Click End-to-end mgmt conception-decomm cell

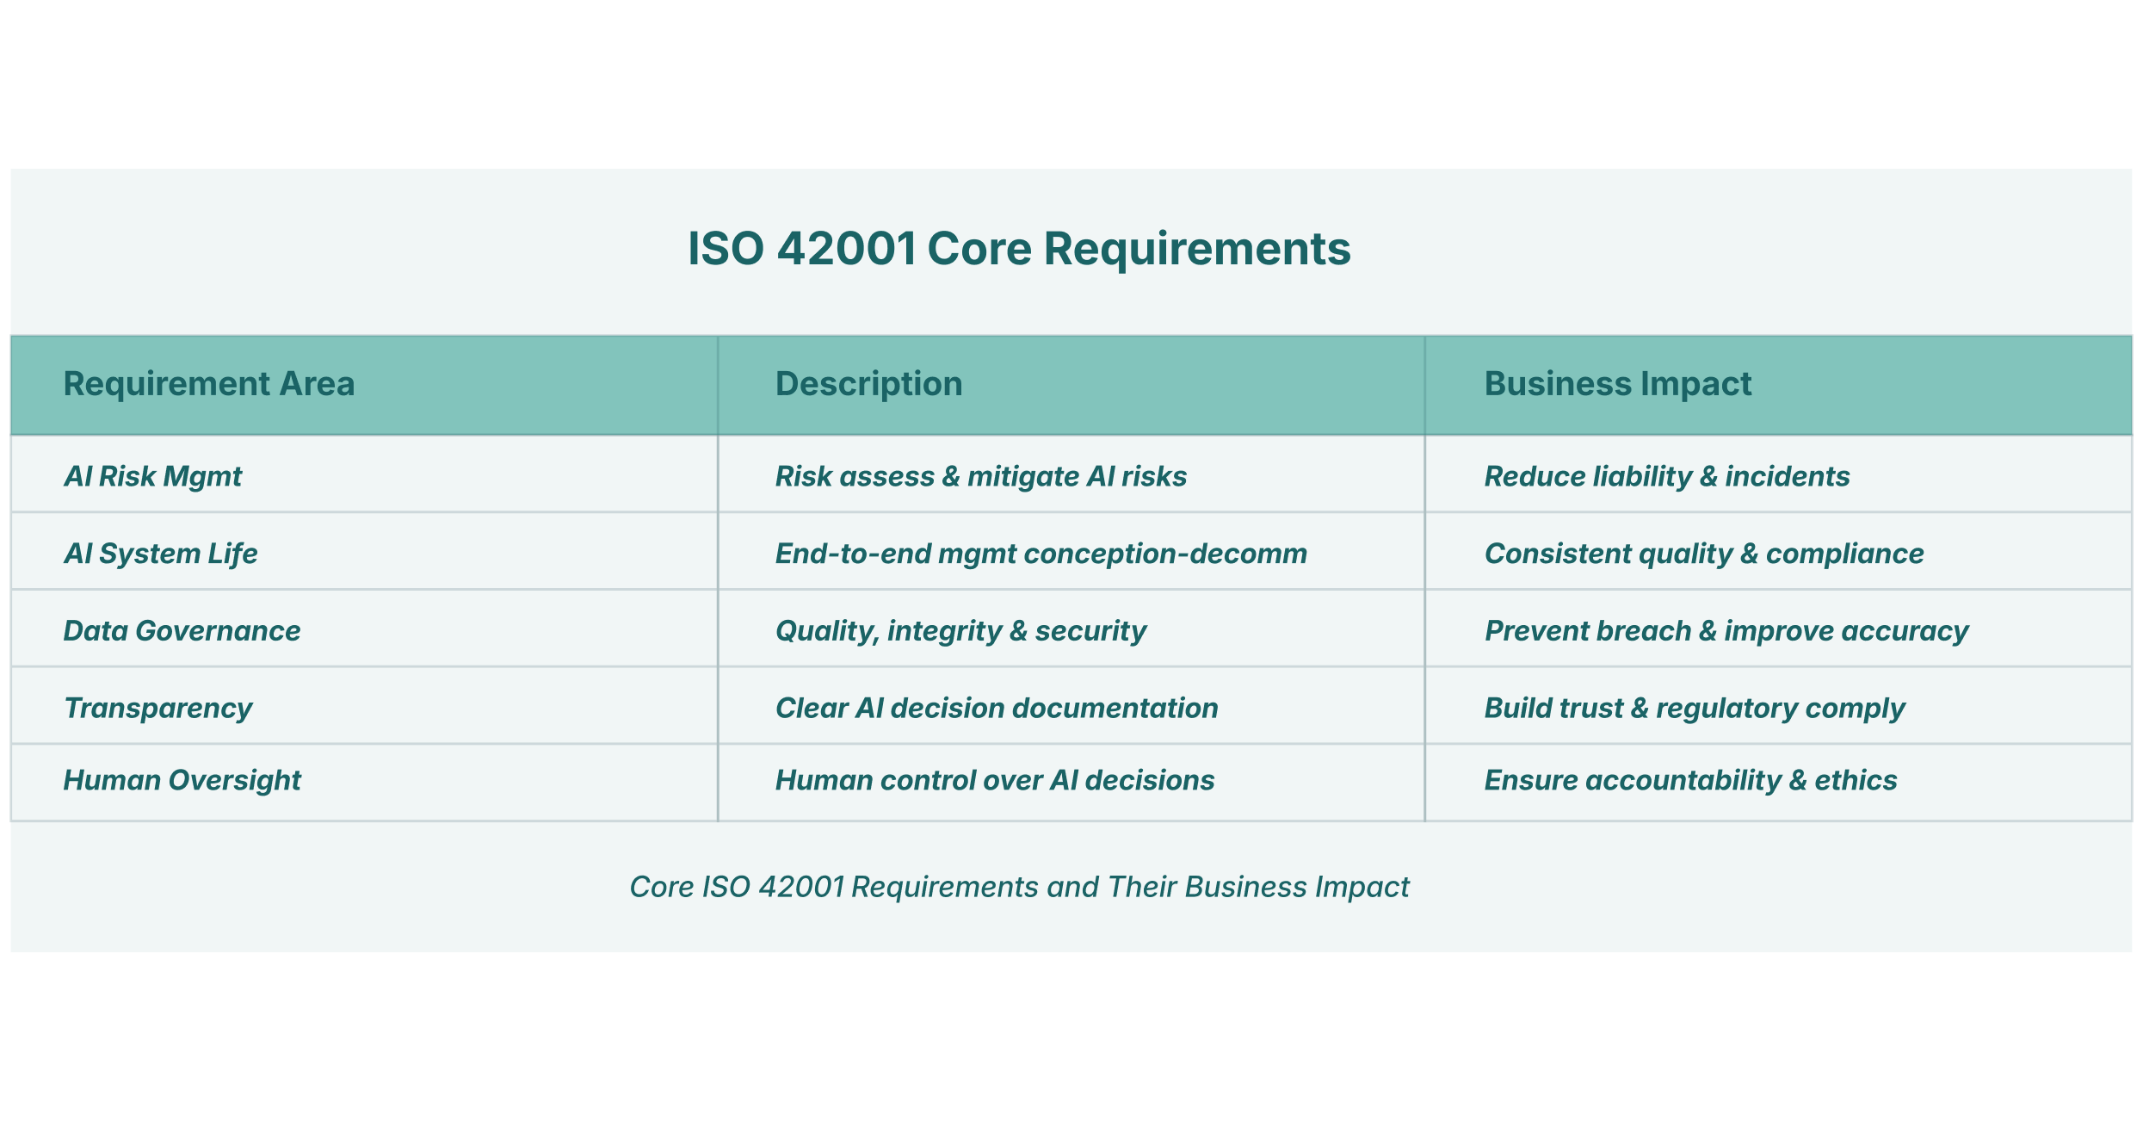point(1041,554)
